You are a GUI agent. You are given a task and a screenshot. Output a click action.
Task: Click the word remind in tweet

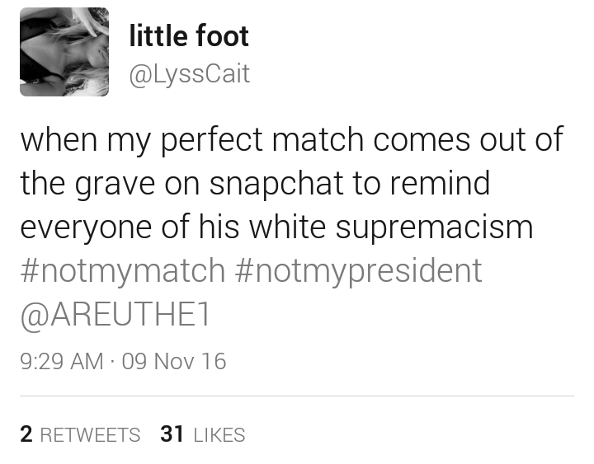pyautogui.click(x=440, y=182)
